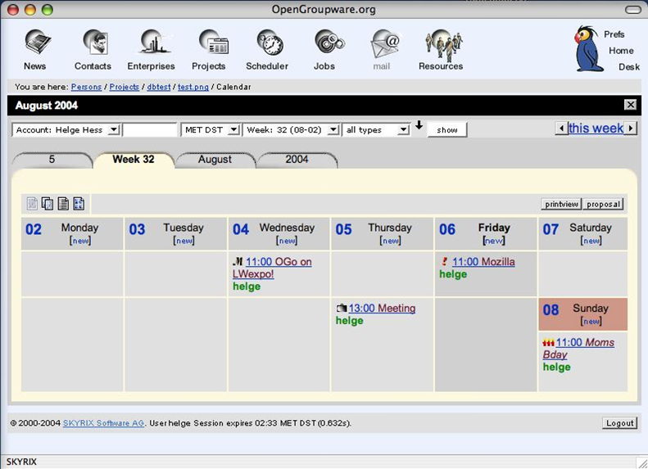
Task: Close the August 2004 calendar panel
Action: (629, 105)
